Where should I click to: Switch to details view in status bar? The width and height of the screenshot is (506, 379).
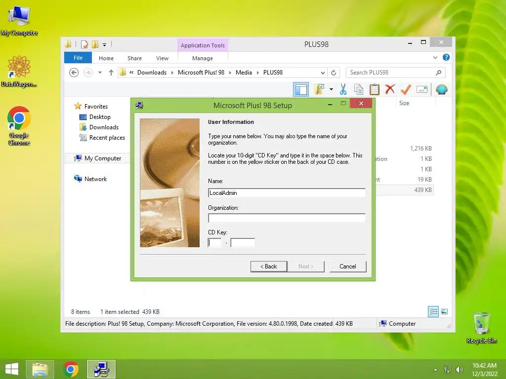433,311
